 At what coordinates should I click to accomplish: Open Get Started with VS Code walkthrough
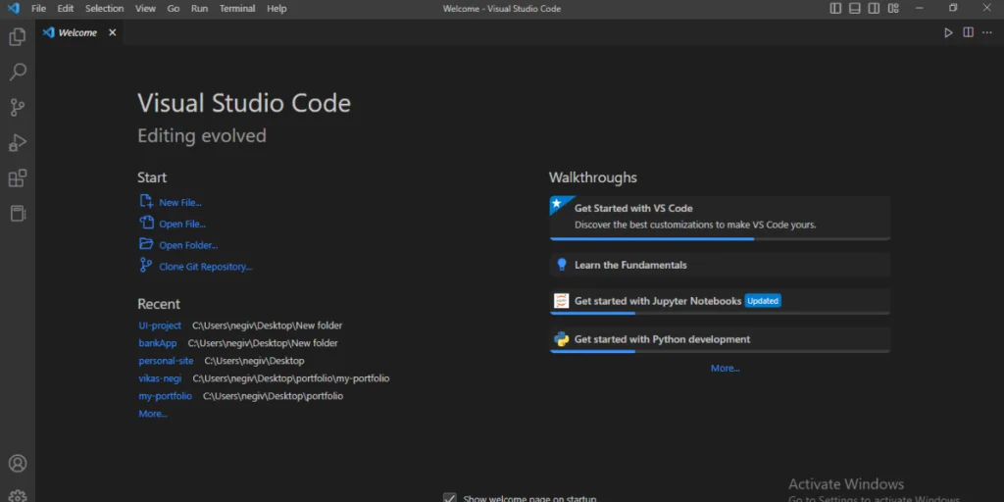pos(720,218)
